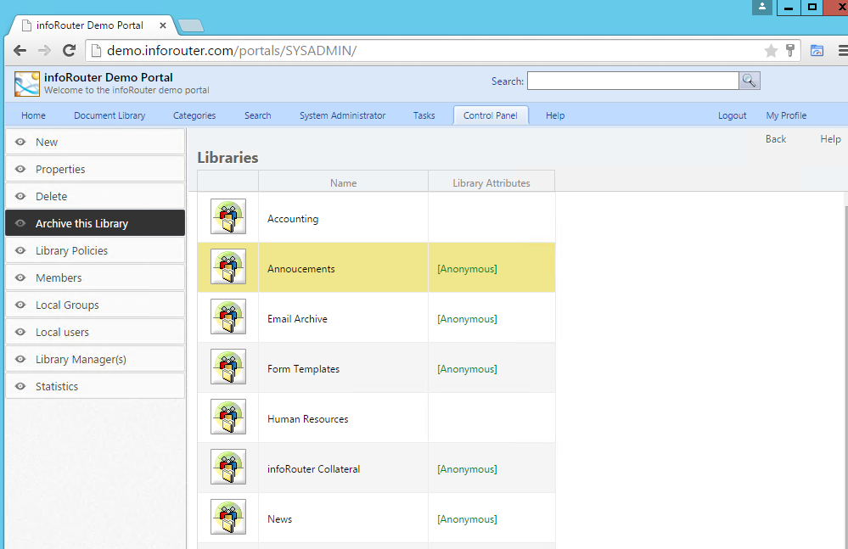Click the Back link
848x549 pixels.
(776, 139)
